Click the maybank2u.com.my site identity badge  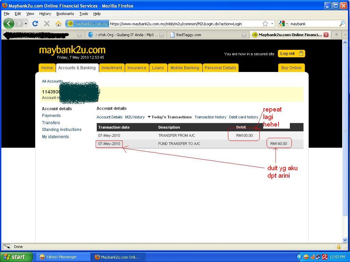coord(87,24)
